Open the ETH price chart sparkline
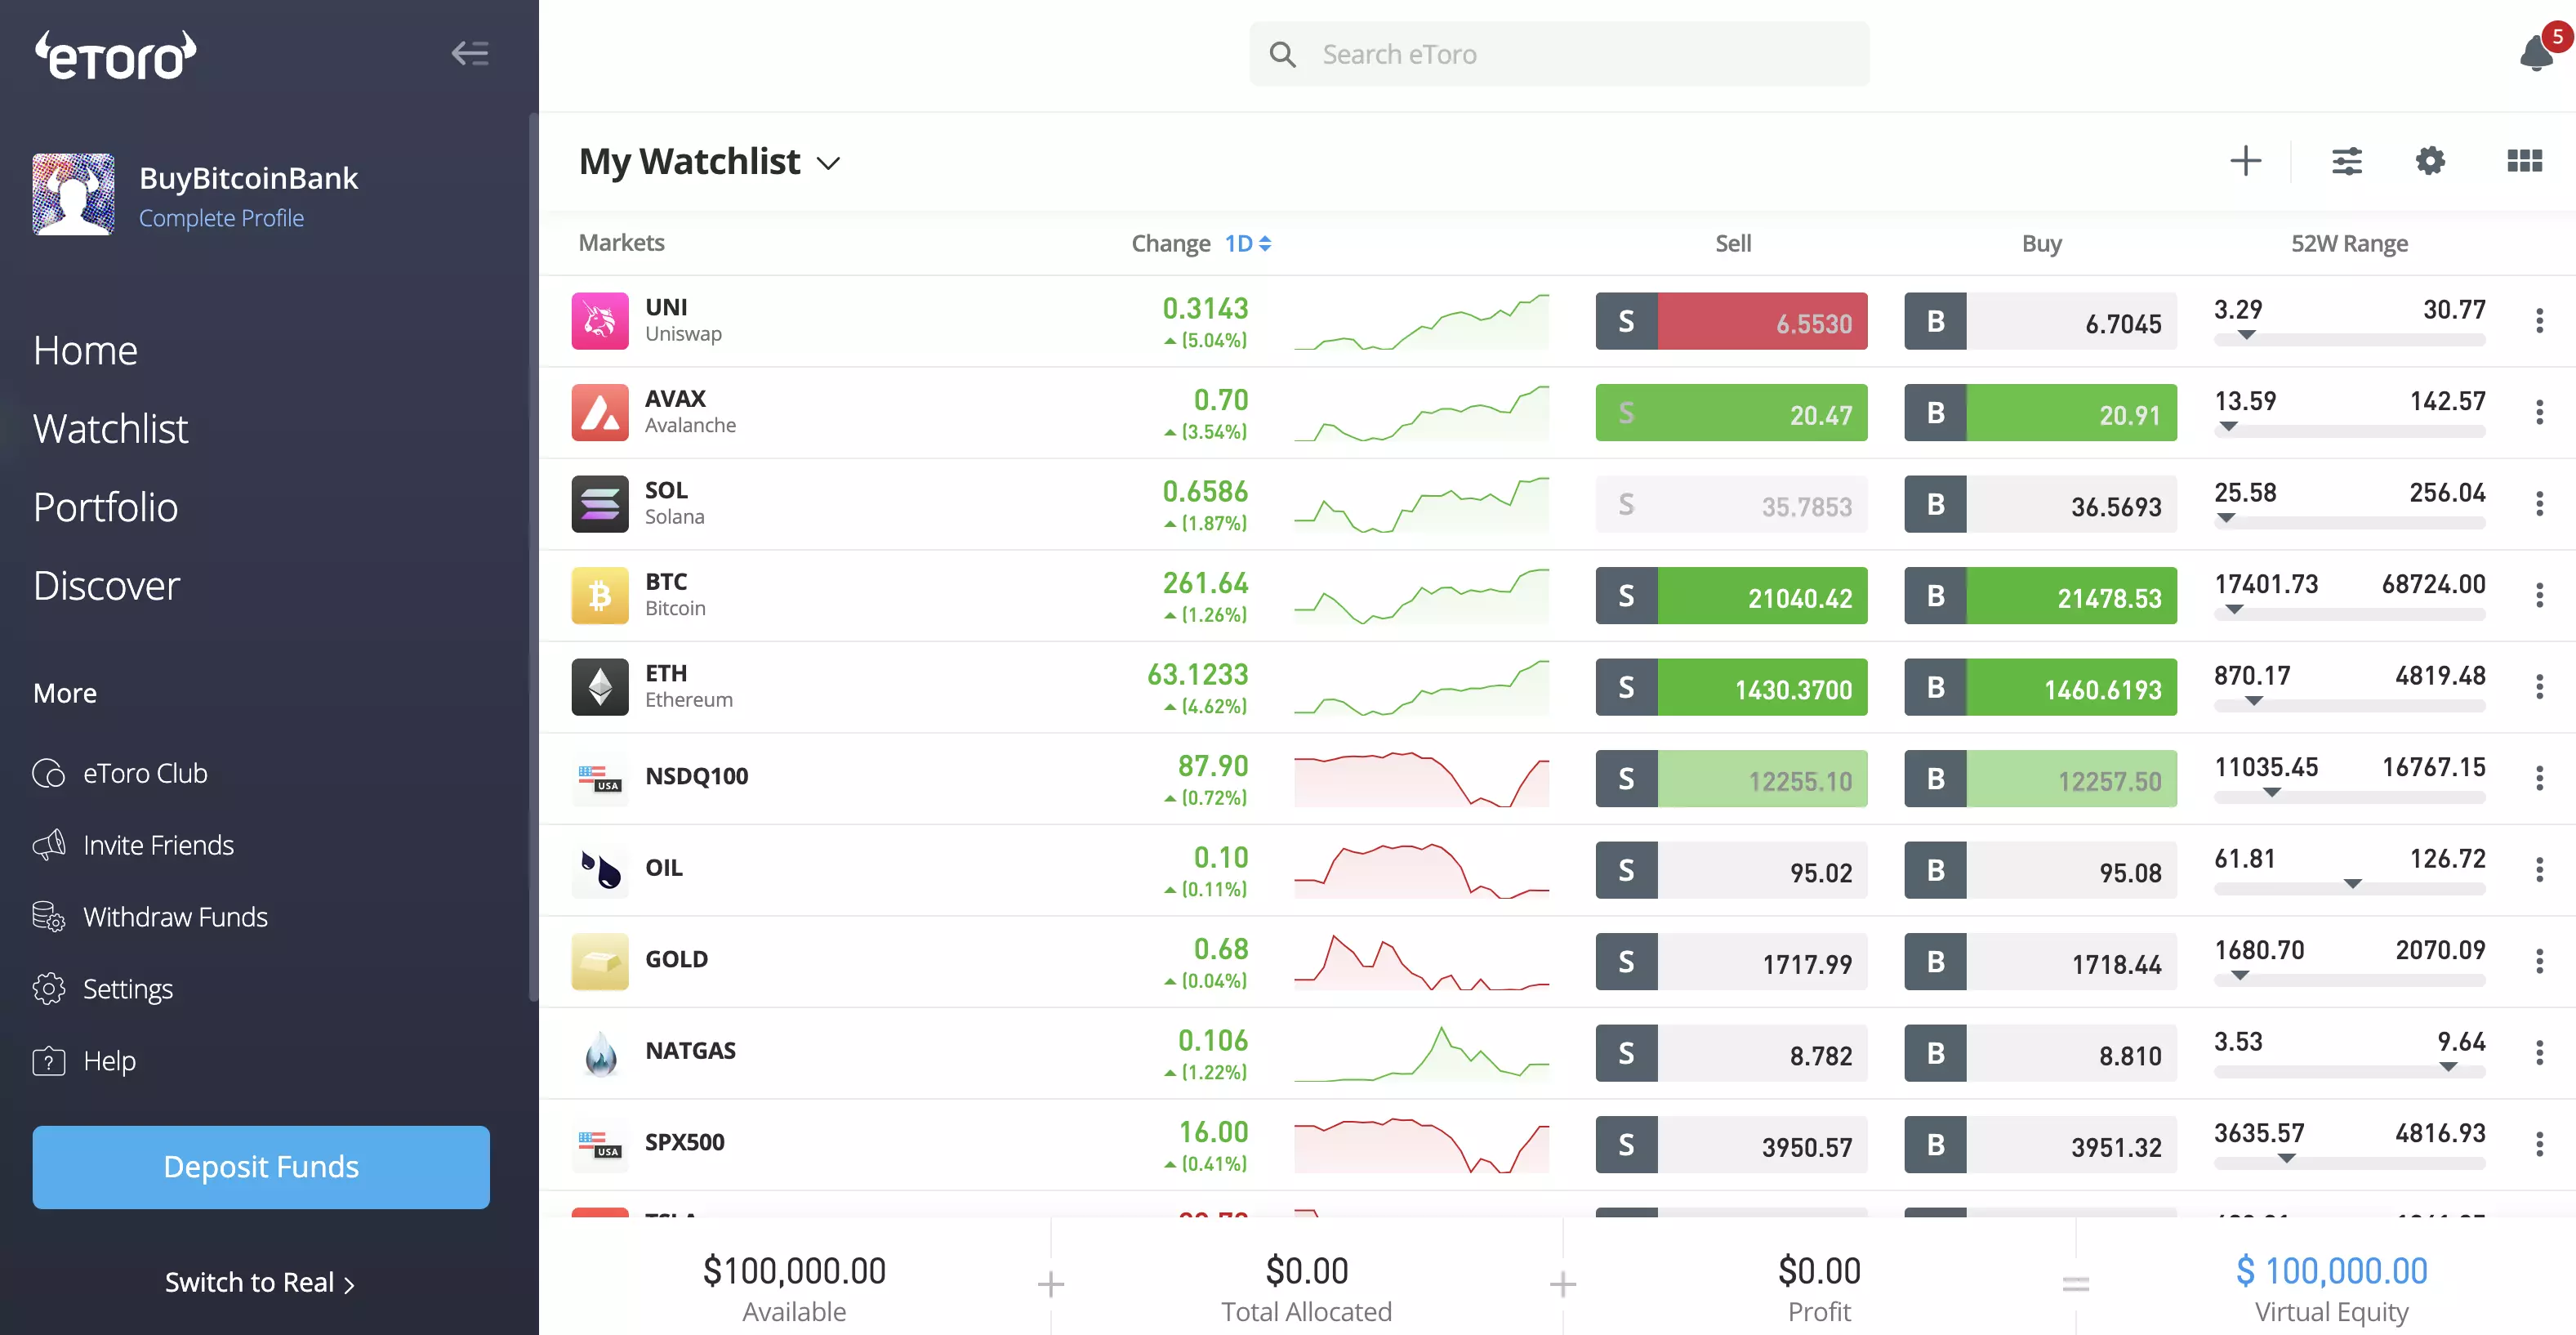The image size is (2576, 1335). (x=1421, y=687)
